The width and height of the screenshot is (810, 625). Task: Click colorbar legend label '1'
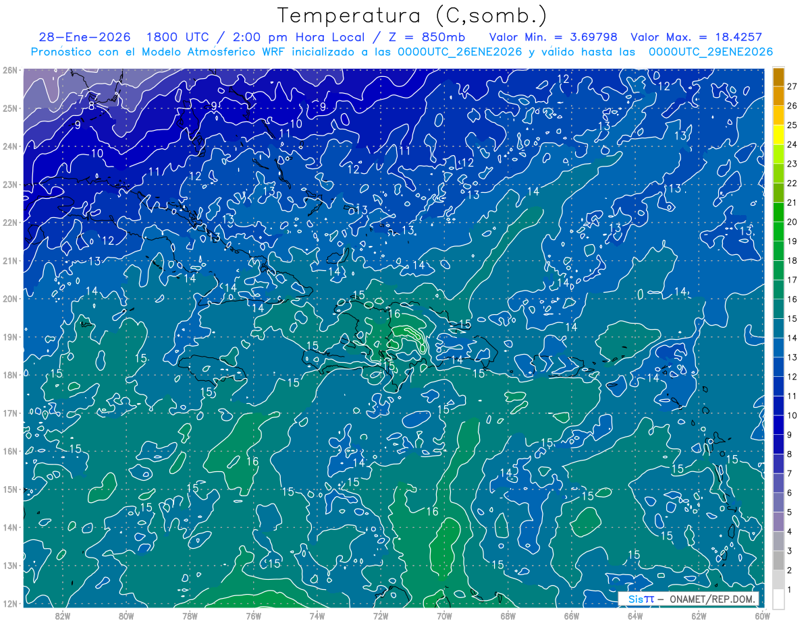789,590
